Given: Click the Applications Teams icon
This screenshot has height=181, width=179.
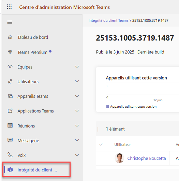Looking at the screenshot, I should (x=10, y=111).
